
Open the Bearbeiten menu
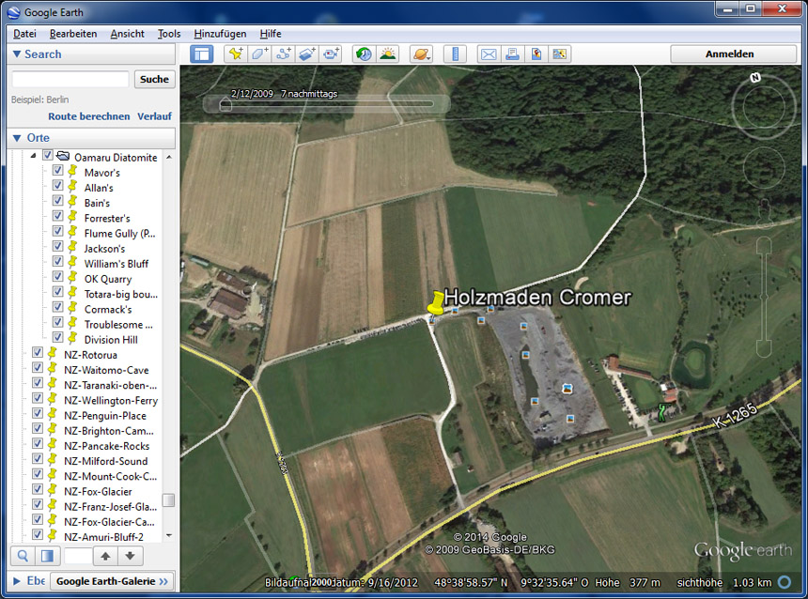73,34
